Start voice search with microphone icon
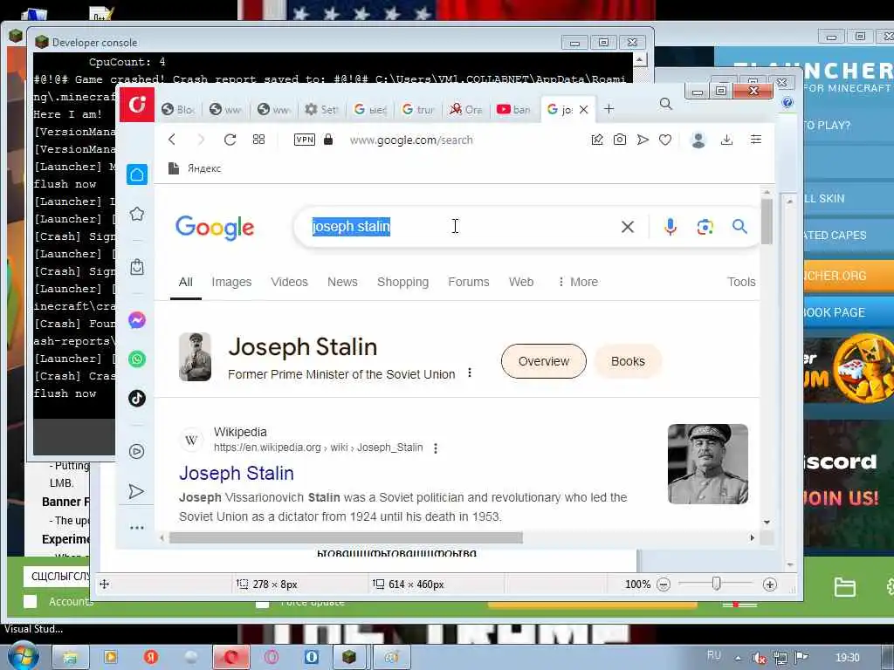This screenshot has width=894, height=670. 670,227
